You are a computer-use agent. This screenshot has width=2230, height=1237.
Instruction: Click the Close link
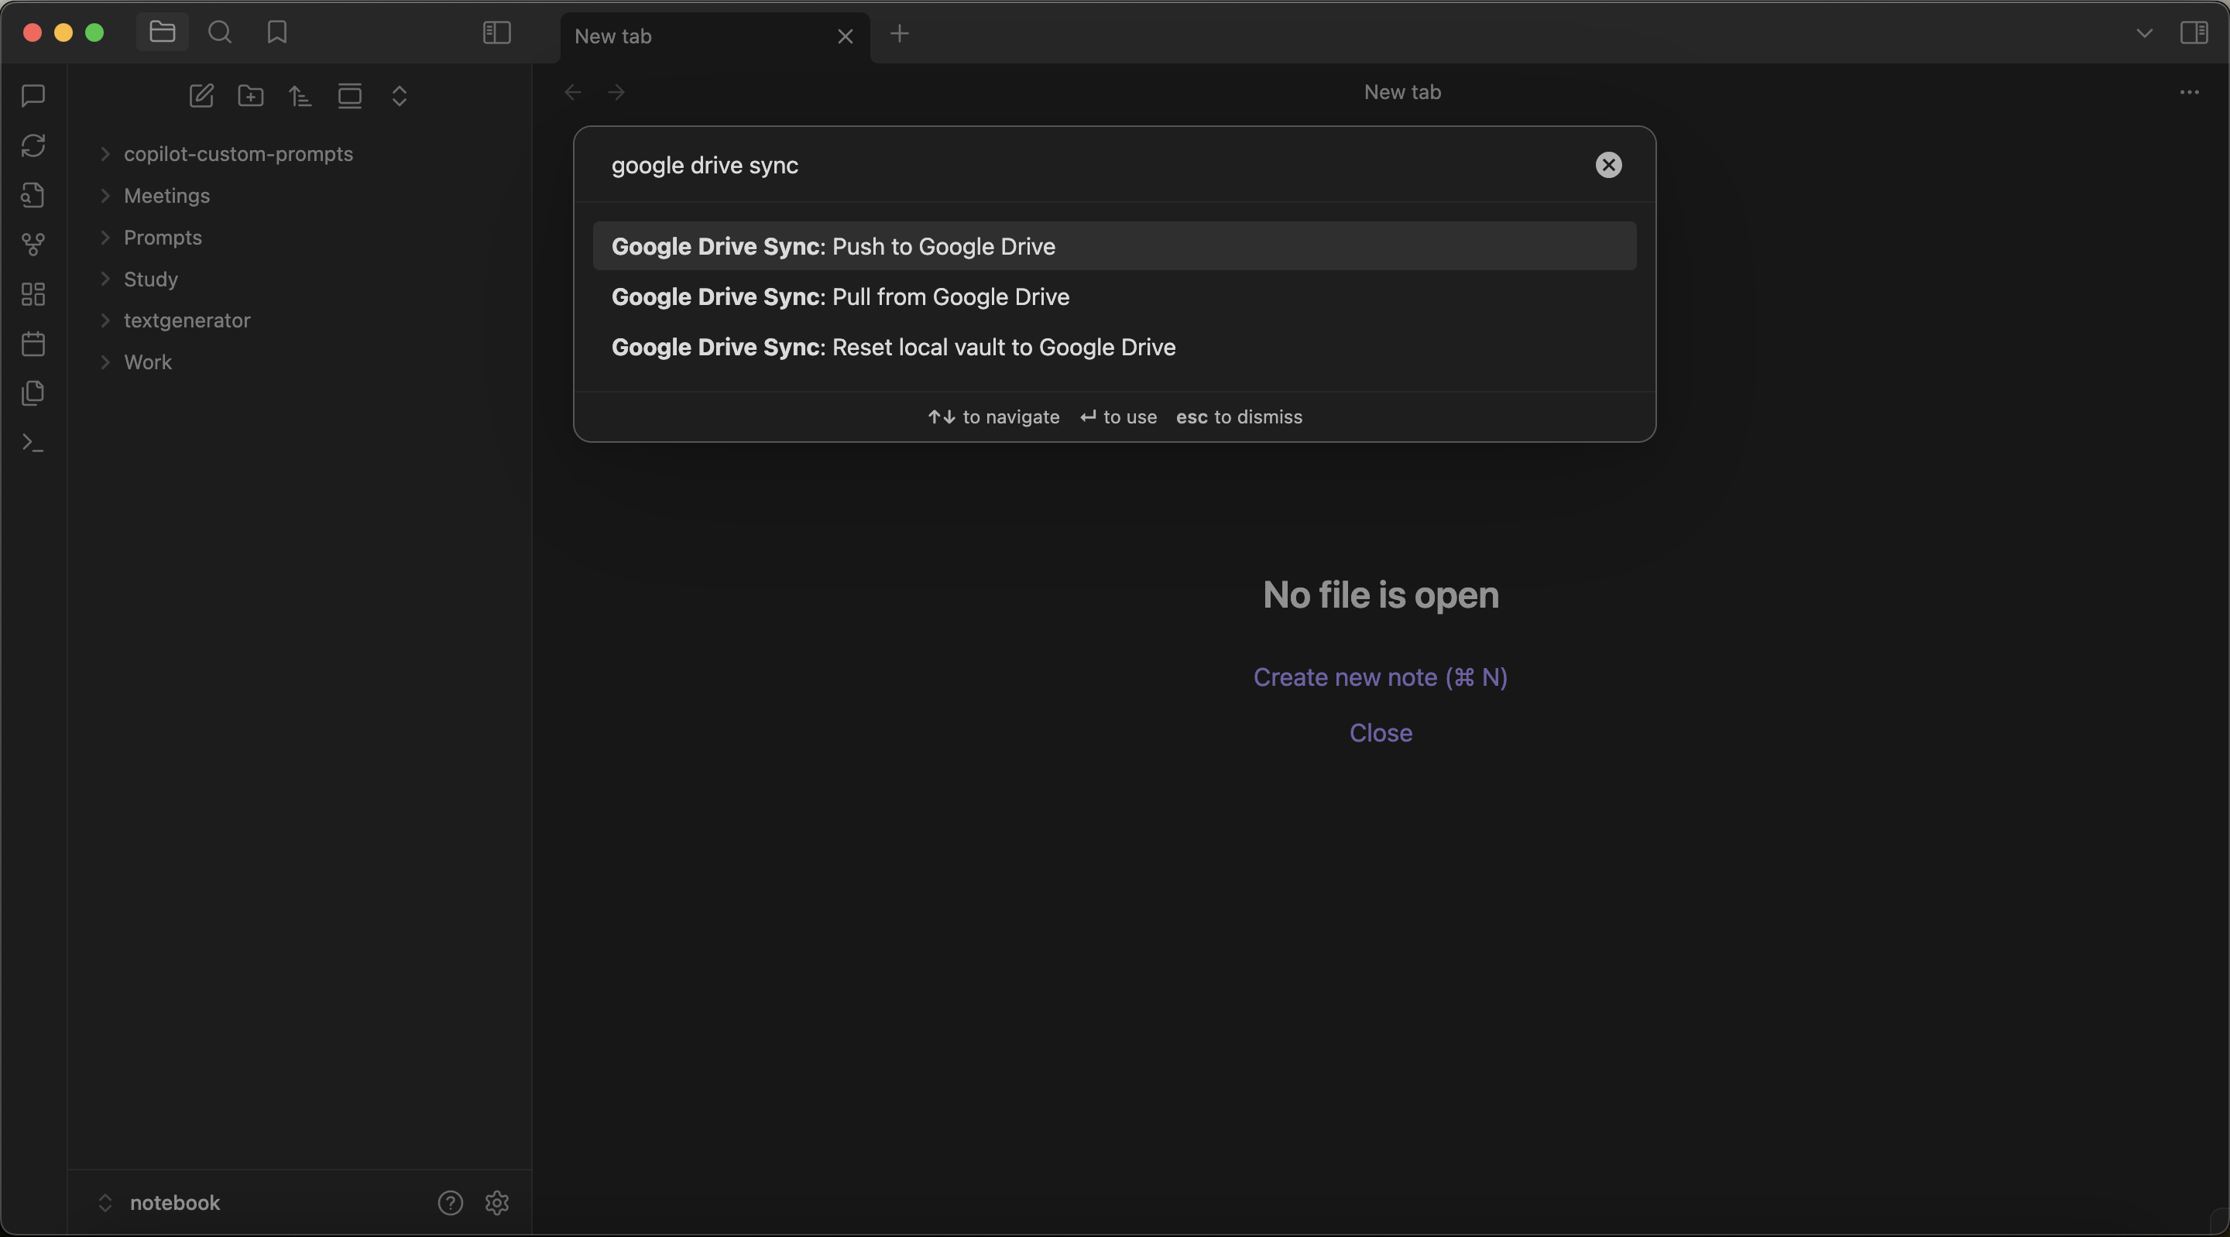pyautogui.click(x=1380, y=733)
